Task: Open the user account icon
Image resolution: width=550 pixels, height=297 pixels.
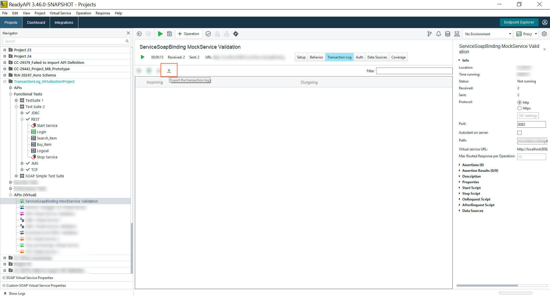Action: tap(545, 22)
